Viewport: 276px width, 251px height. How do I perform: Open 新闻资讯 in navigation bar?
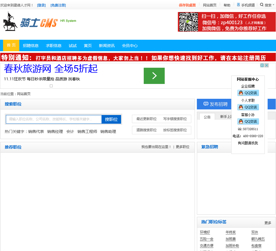click(x=107, y=46)
